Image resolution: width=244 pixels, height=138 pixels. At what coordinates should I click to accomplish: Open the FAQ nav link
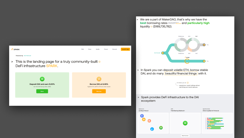coord(82,49)
